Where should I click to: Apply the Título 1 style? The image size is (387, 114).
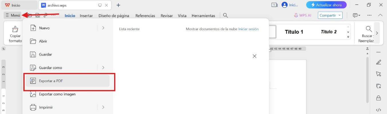coord(294,32)
